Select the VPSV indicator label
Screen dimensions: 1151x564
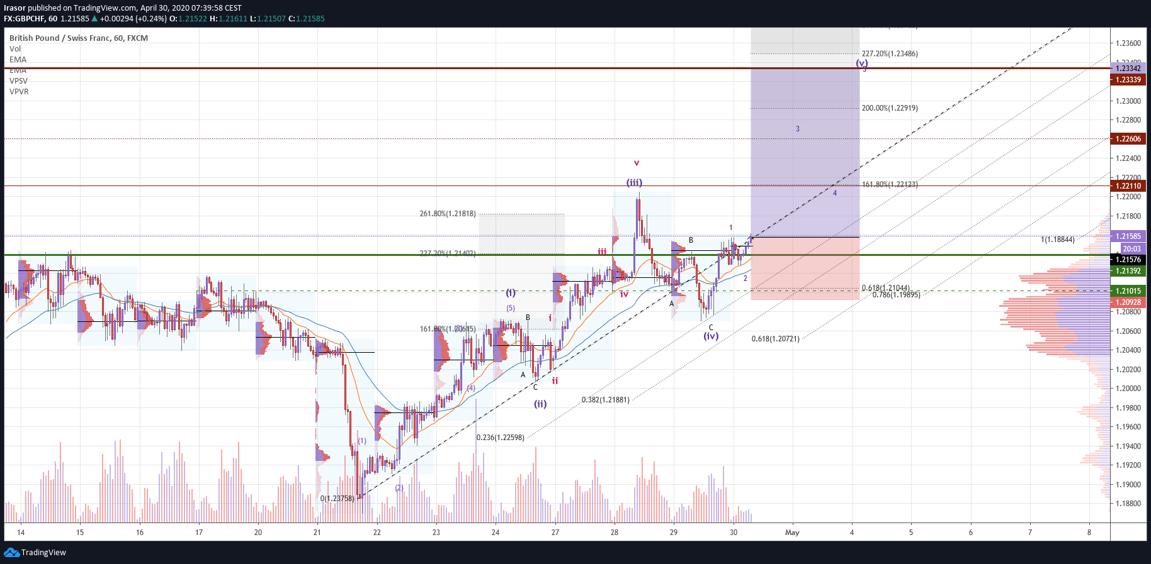pyautogui.click(x=18, y=81)
